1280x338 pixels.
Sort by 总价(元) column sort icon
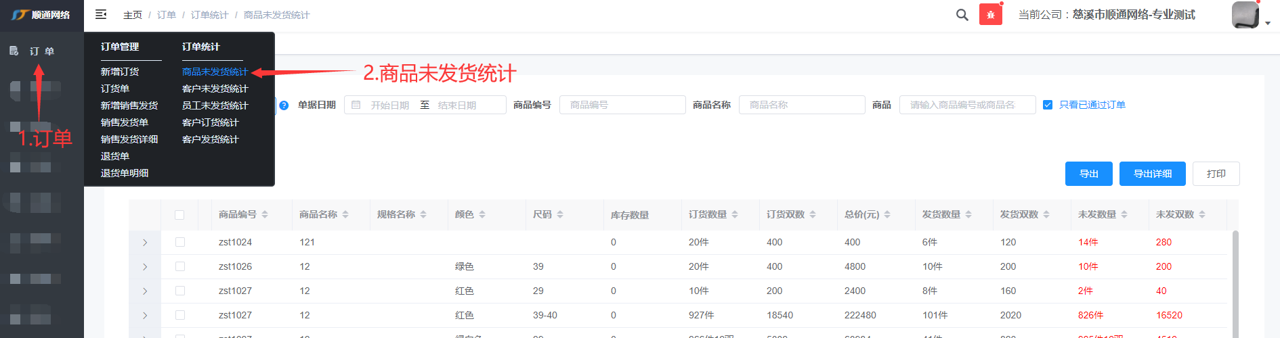pos(887,214)
